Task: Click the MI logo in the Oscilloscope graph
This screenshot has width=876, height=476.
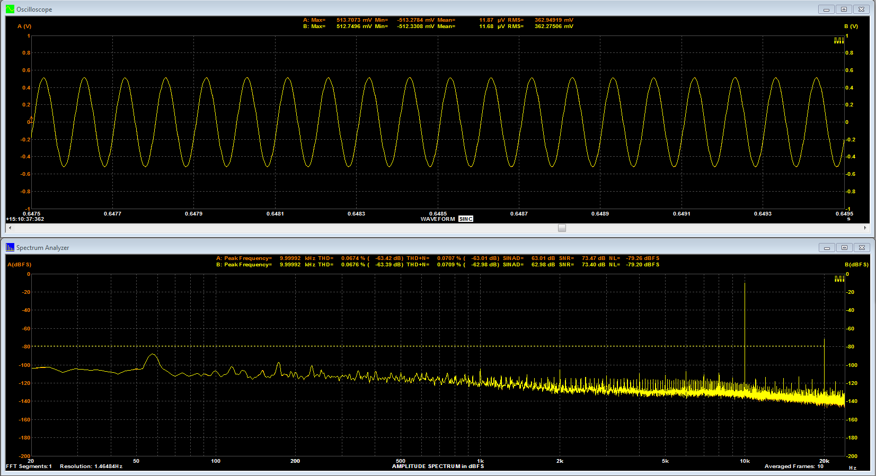Action: 839,40
